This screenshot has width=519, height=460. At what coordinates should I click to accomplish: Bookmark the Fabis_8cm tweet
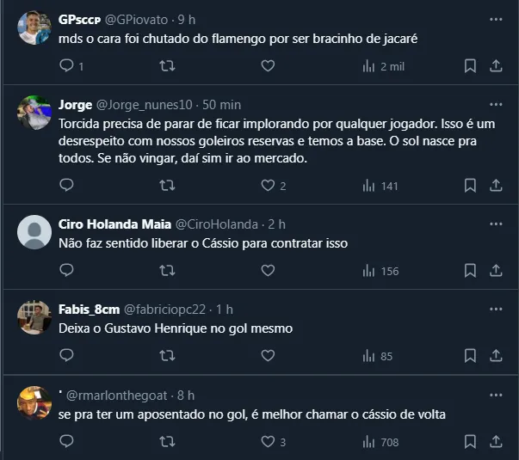470,356
